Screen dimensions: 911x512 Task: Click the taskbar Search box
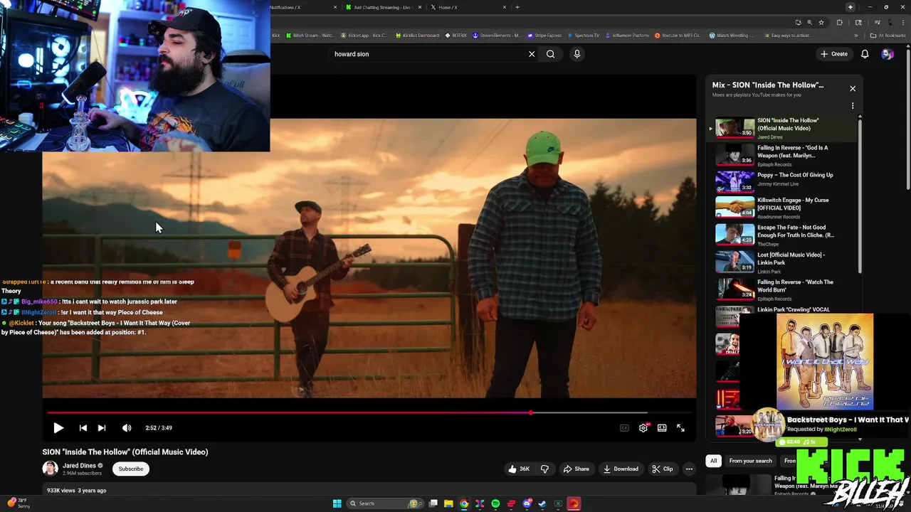coord(384,503)
